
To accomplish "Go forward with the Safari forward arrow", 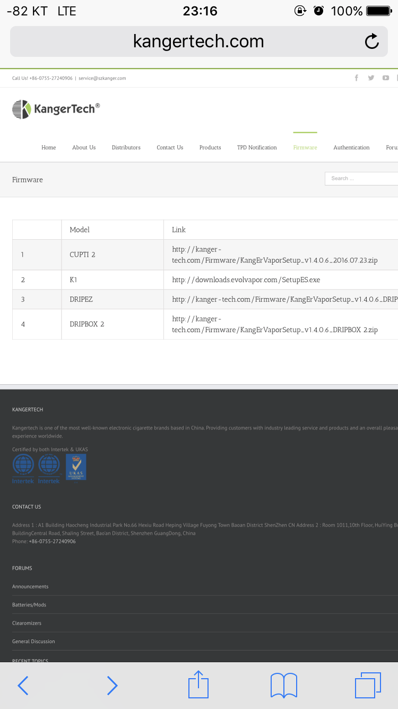I will coord(111,686).
